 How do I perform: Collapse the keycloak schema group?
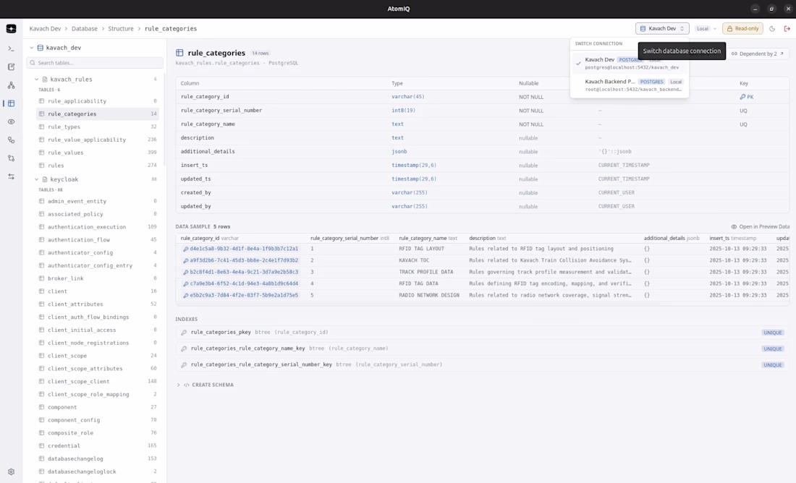point(37,179)
